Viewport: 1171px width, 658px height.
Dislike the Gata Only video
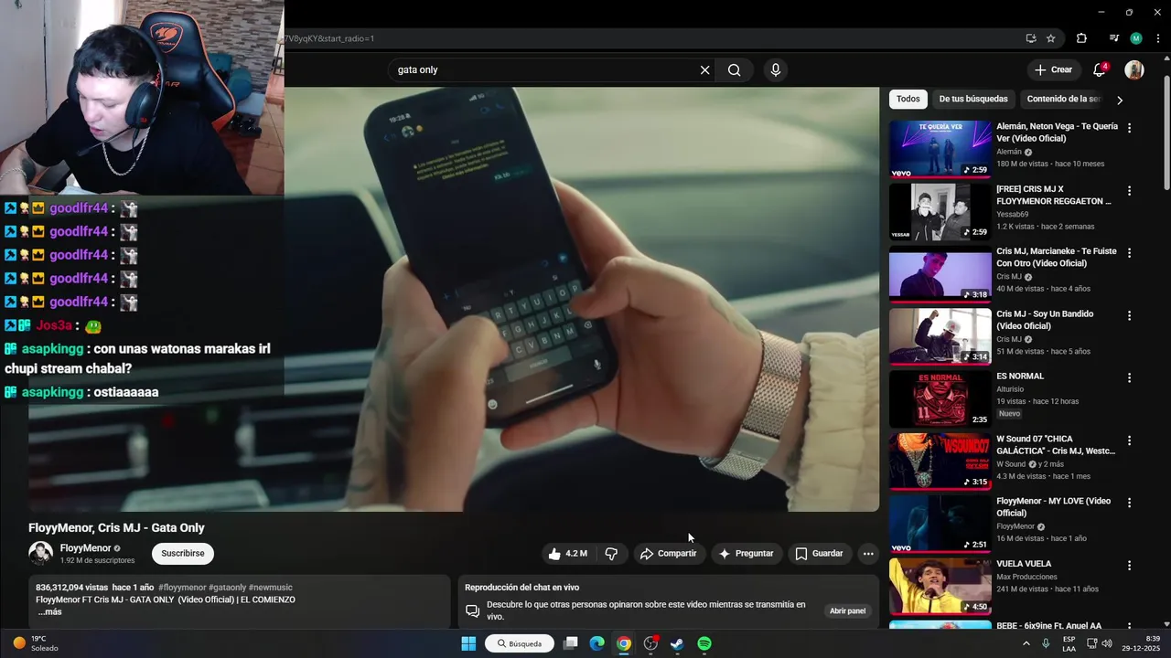(611, 554)
